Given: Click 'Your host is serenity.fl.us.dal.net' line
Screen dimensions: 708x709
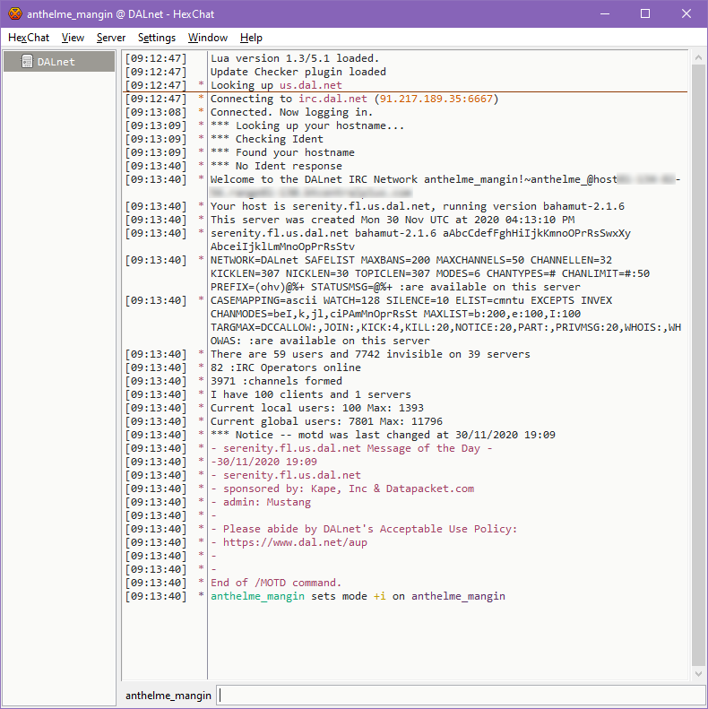Looking at the screenshot, I should point(418,206).
